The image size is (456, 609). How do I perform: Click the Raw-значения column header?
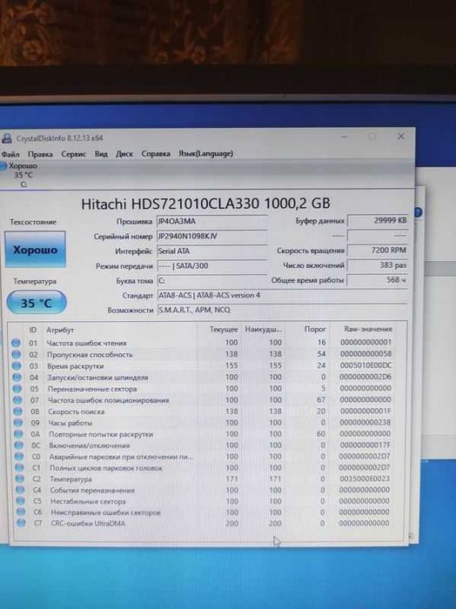click(368, 329)
